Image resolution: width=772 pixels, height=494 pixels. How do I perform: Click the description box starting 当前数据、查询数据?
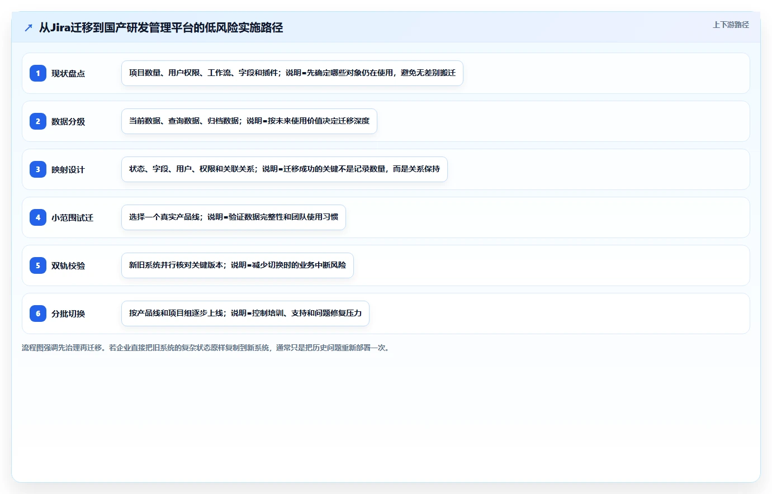coord(249,121)
